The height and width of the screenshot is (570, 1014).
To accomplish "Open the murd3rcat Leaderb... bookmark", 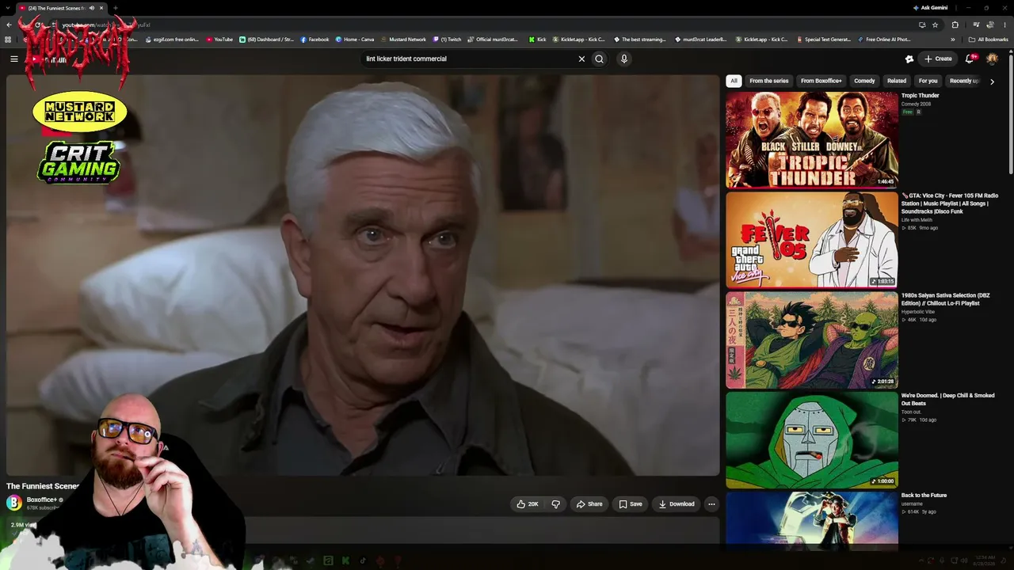I will click(700, 40).
